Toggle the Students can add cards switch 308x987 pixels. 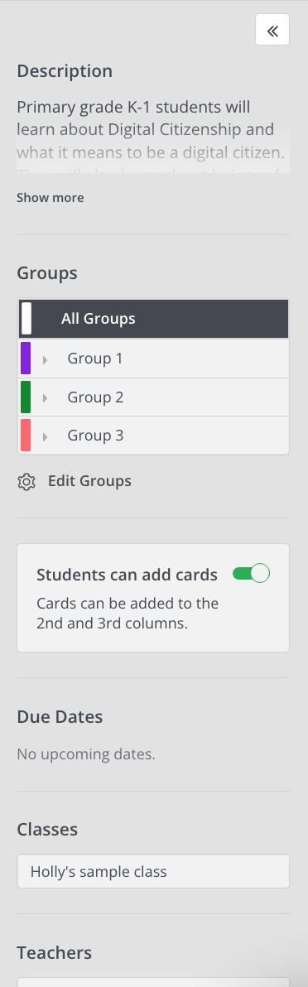251,574
